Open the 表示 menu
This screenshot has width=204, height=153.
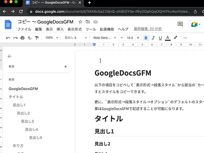[x=49, y=29]
